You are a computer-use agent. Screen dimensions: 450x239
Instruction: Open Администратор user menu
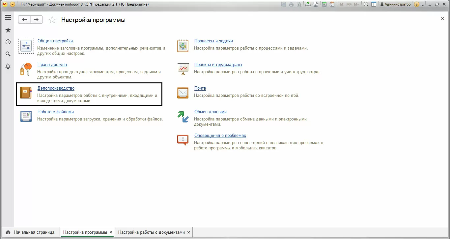(x=395, y=4)
